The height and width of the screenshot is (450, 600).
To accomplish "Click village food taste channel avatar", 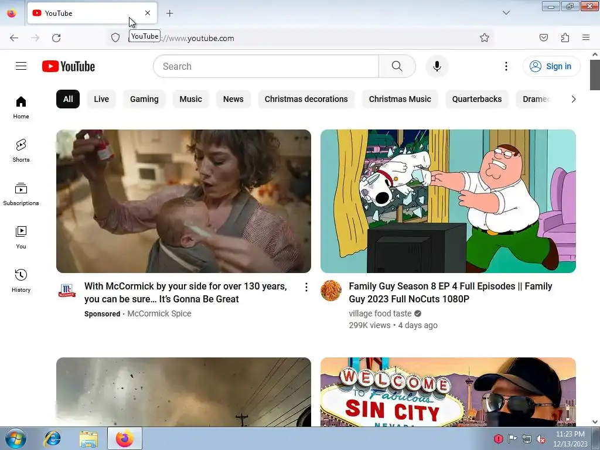I will pos(331,291).
